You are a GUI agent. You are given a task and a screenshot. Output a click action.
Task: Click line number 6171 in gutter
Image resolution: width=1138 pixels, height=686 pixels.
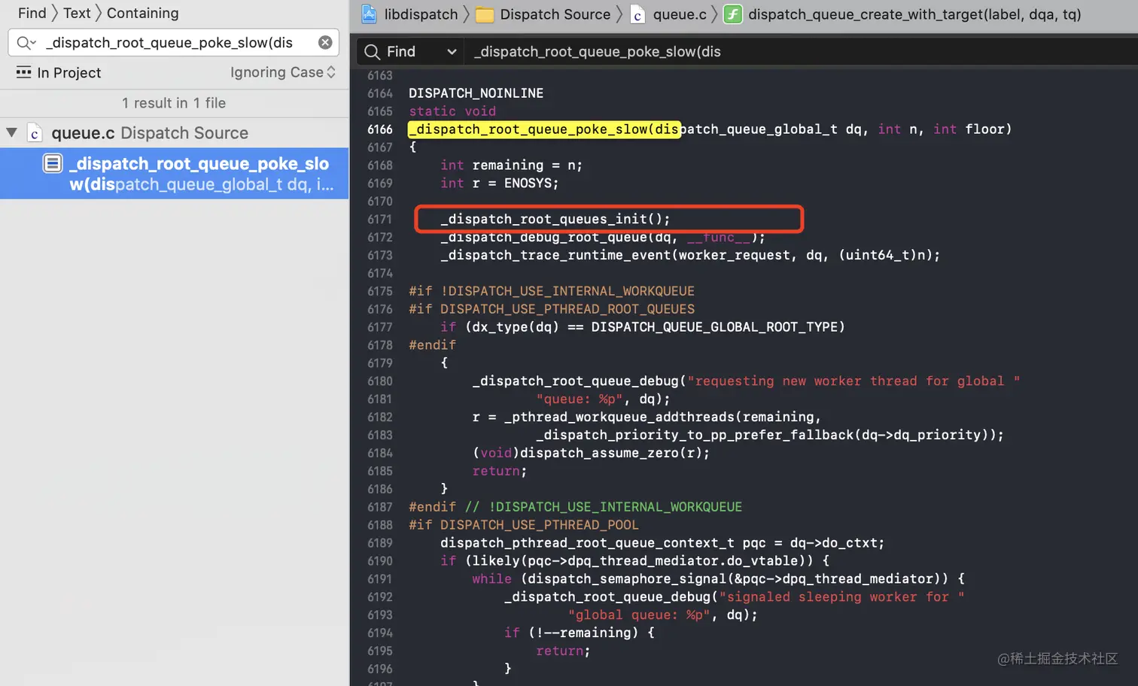[380, 220]
